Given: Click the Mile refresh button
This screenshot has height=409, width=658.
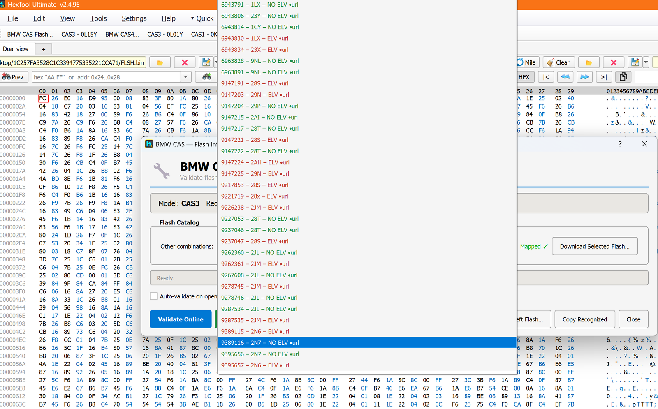Looking at the screenshot, I should [x=528, y=62].
